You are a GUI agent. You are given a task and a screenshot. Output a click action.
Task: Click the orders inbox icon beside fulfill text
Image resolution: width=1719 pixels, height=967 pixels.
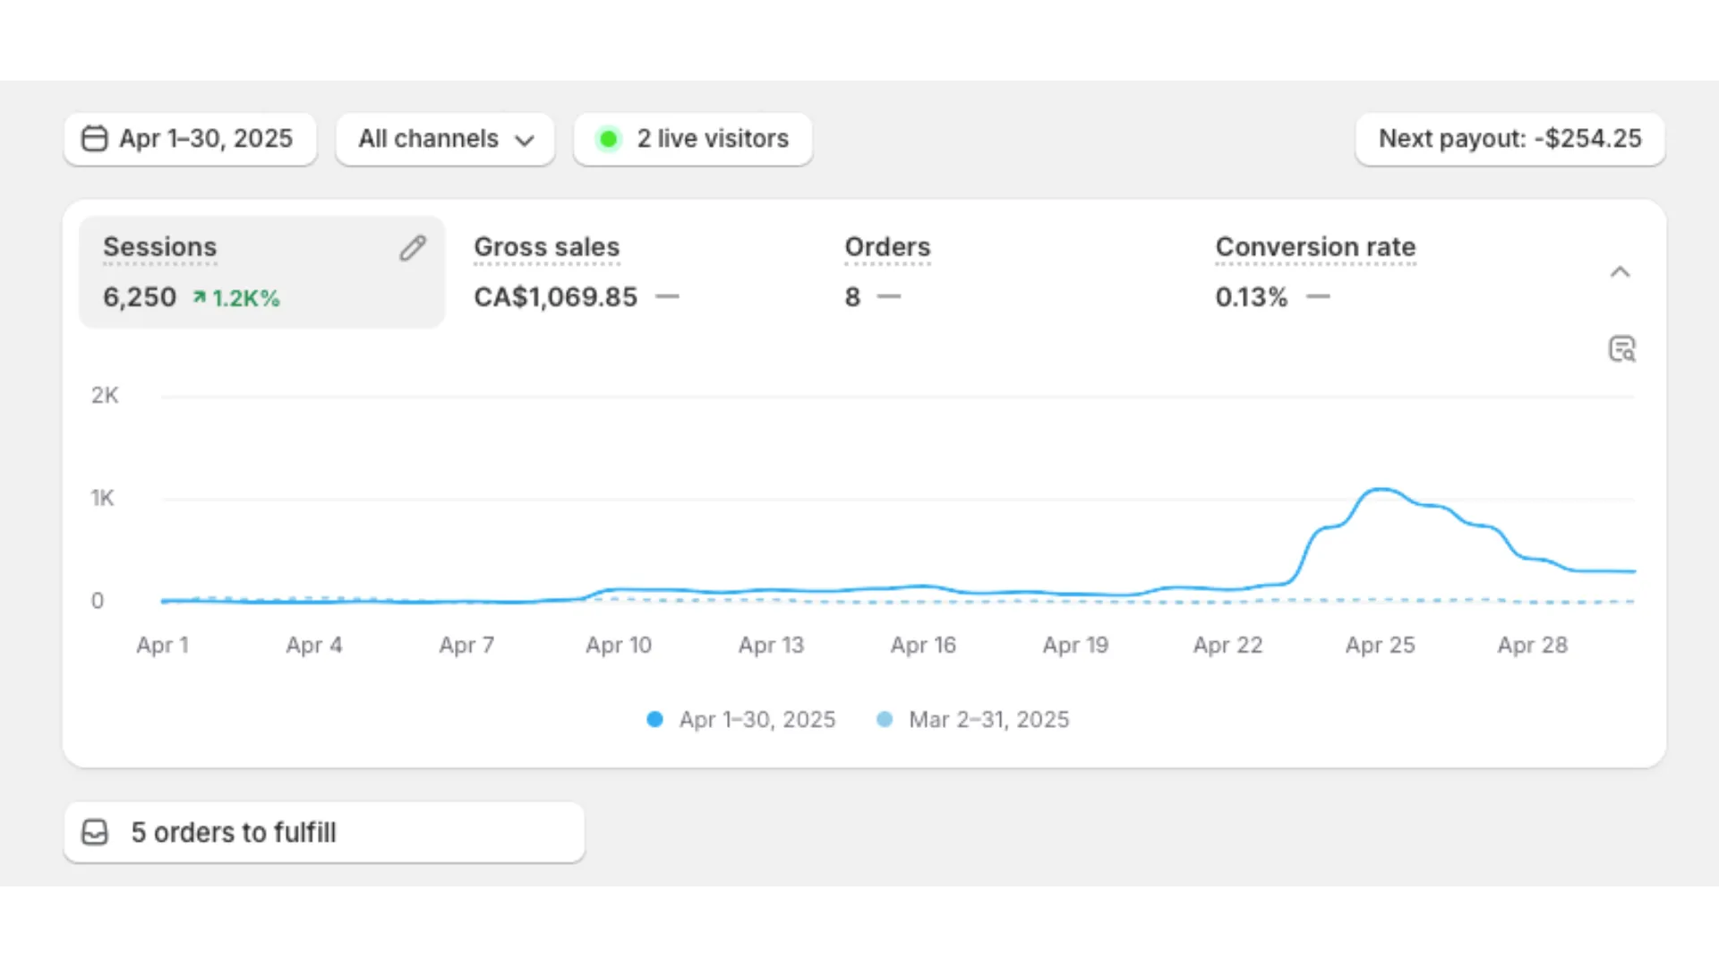tap(94, 832)
